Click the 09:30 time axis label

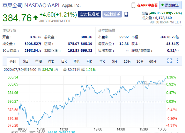(22, 129)
